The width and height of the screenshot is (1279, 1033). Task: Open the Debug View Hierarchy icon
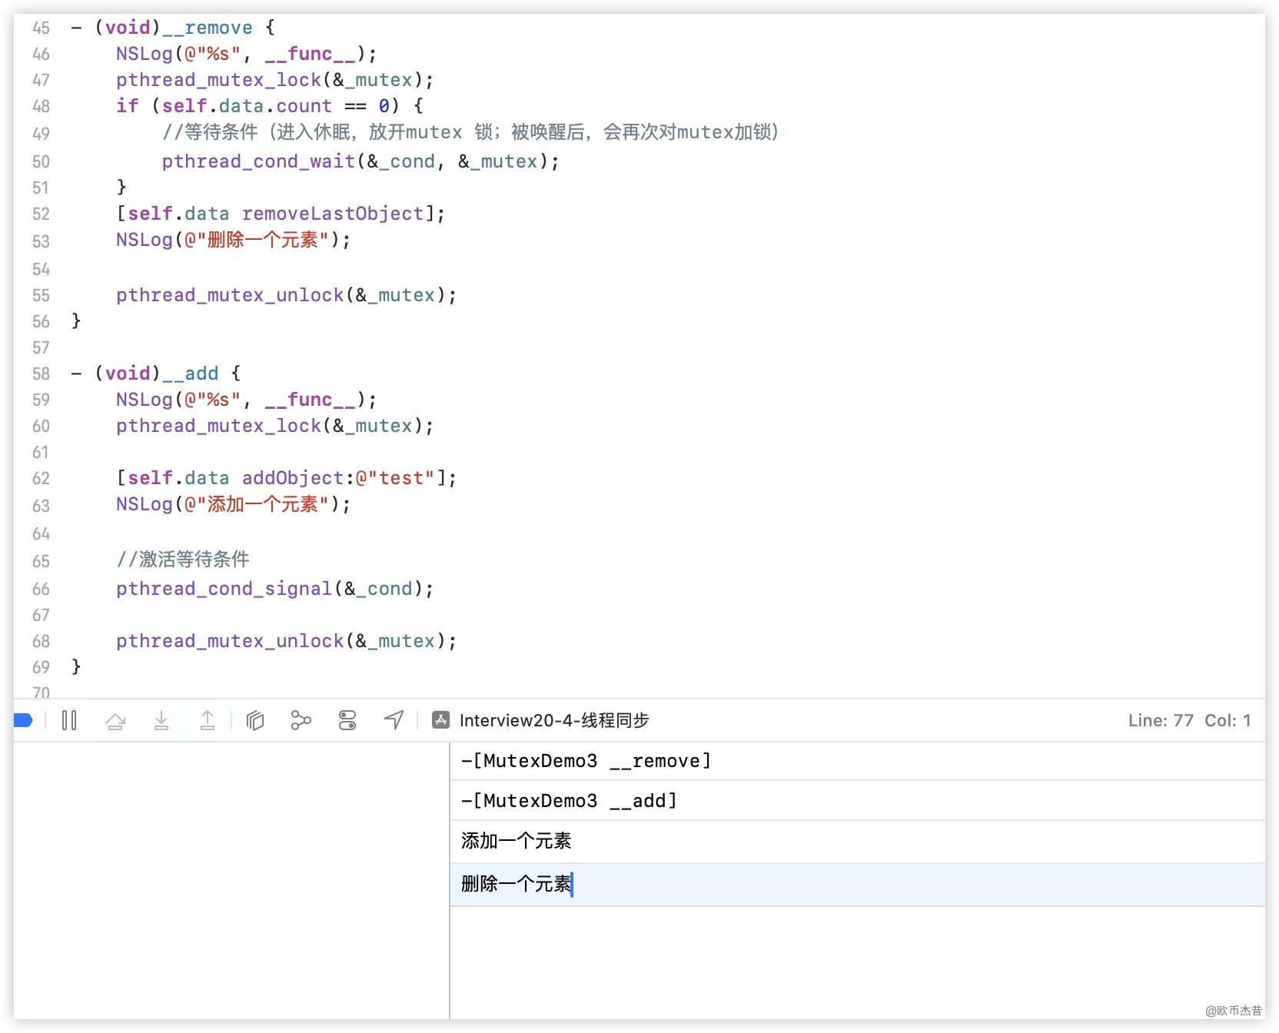pos(255,720)
